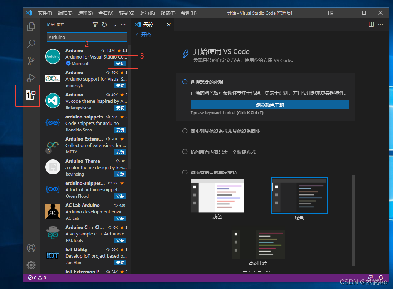Click the Microsoft Arduino extension icon
Viewport: 393px width, 289px height.
[53, 56]
